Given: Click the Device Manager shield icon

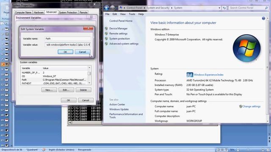Looking at the screenshot, I should (x=106, y=28).
